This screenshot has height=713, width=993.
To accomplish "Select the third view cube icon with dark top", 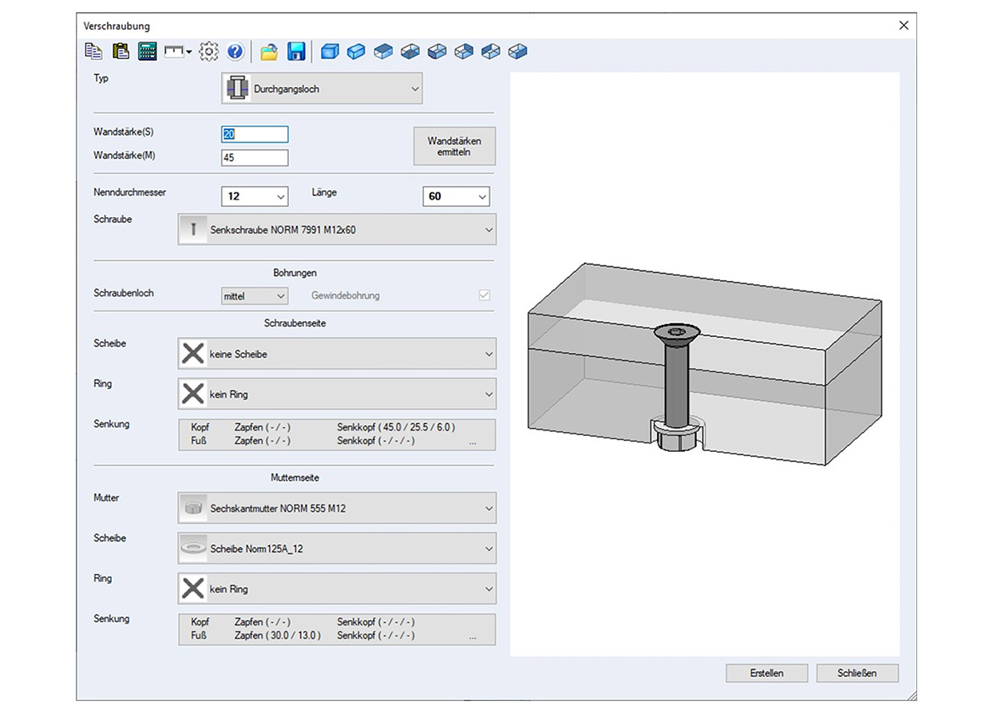I will [384, 52].
